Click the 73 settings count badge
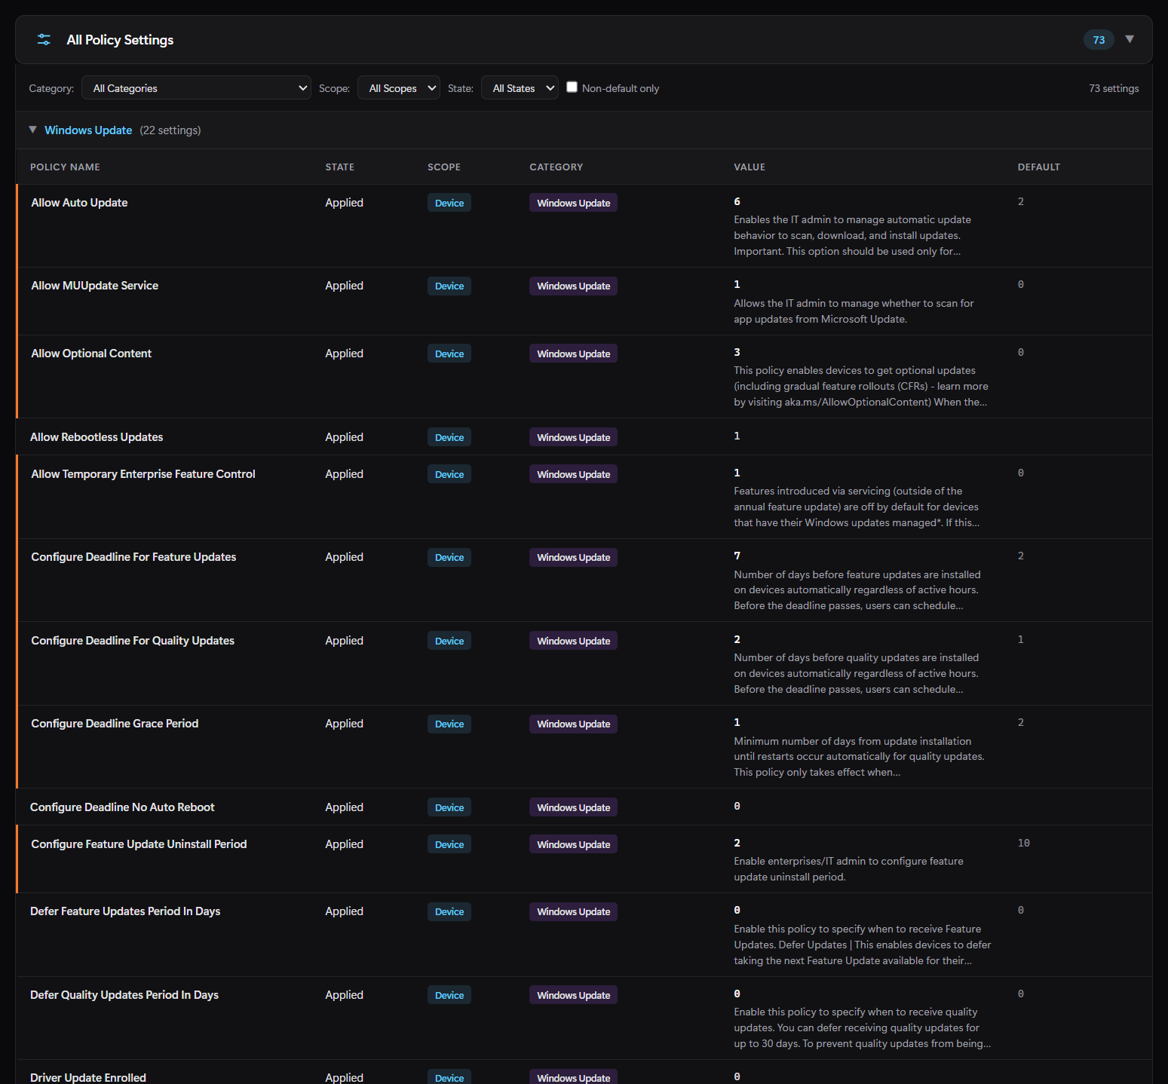The image size is (1168, 1084). [1099, 40]
